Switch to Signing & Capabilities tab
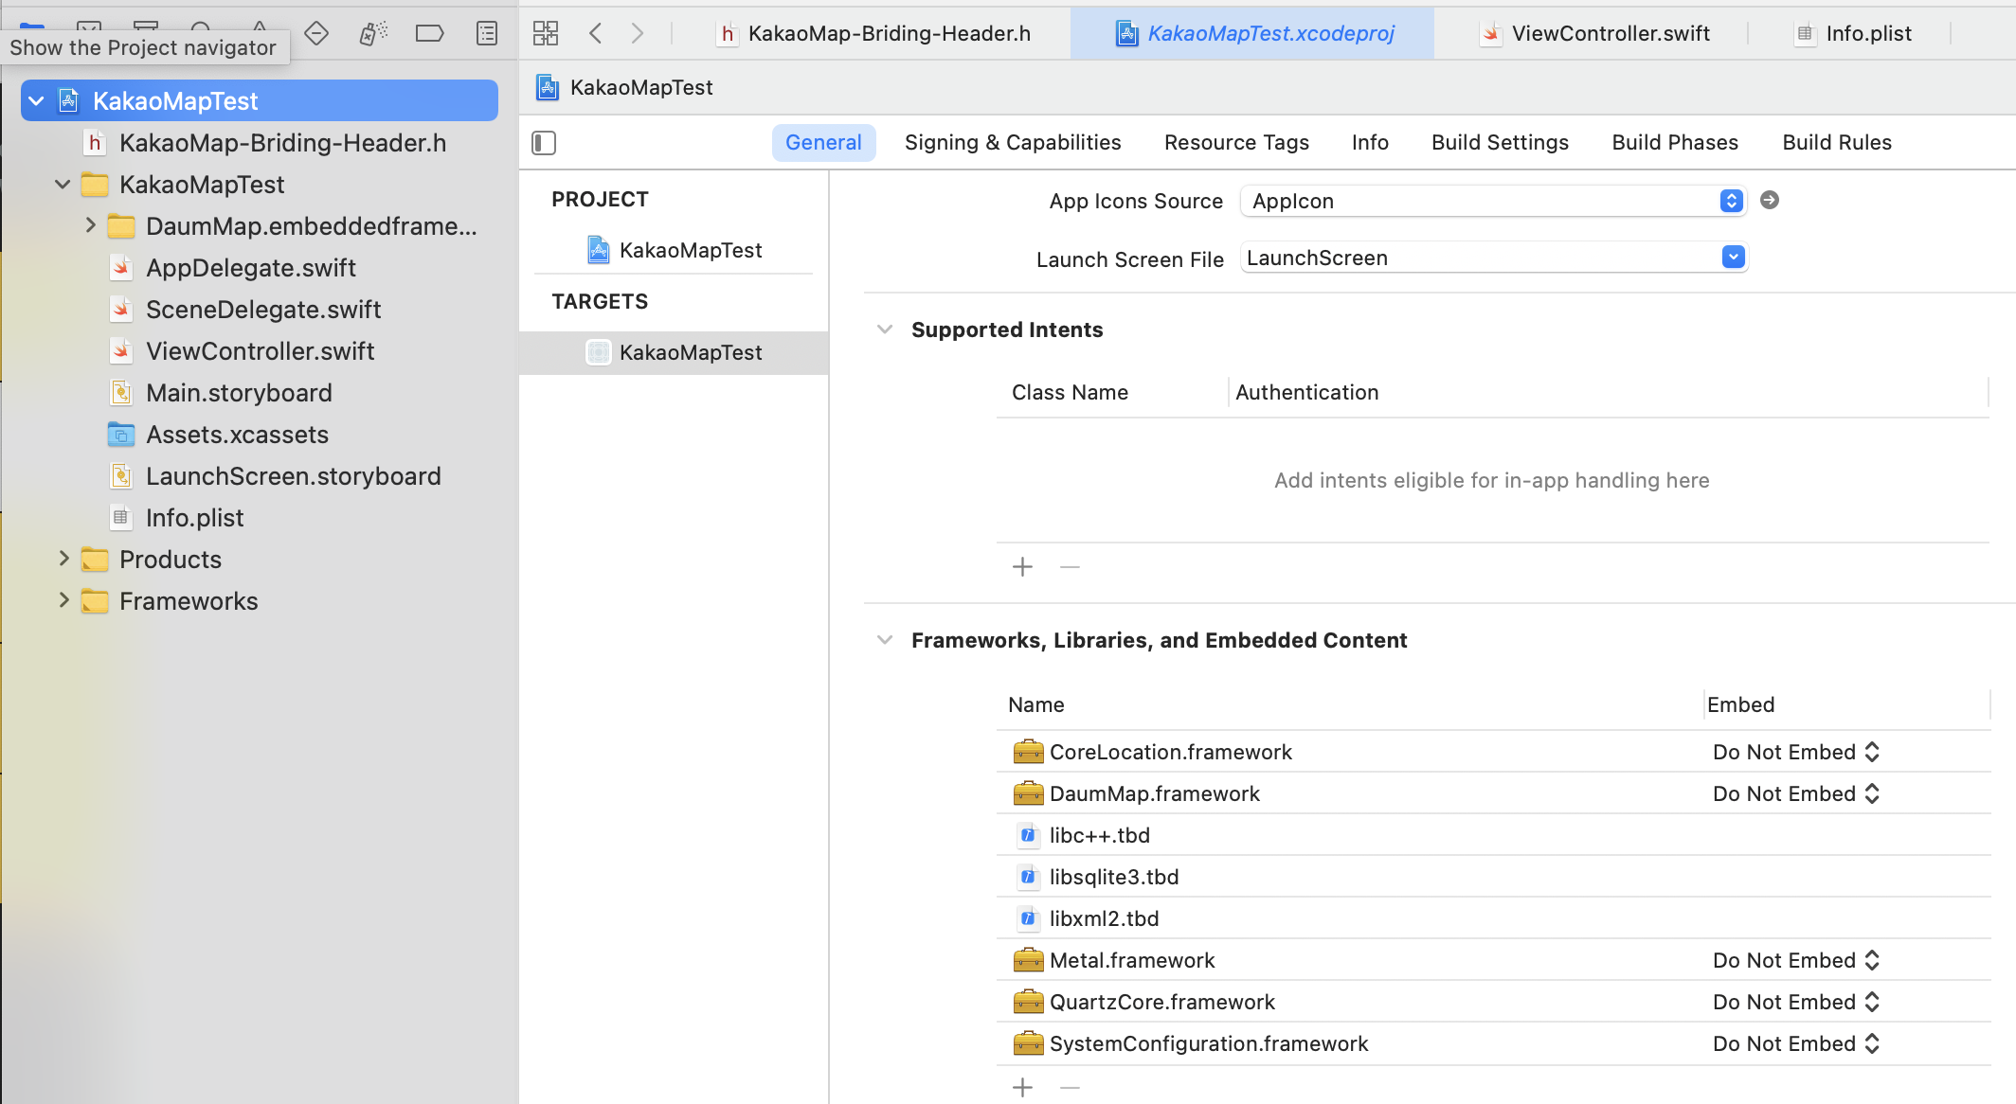Screen dimensions: 2016x1104 [x=1013, y=143]
